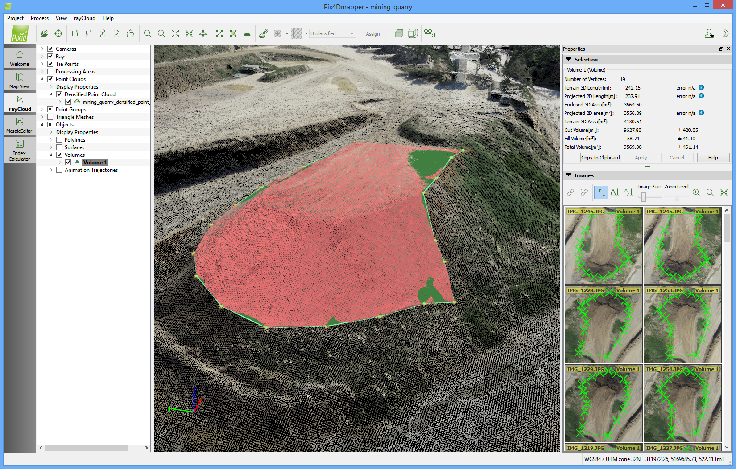This screenshot has width=736, height=469.
Task: Click the open basket toolbar icon
Action: (130, 33)
